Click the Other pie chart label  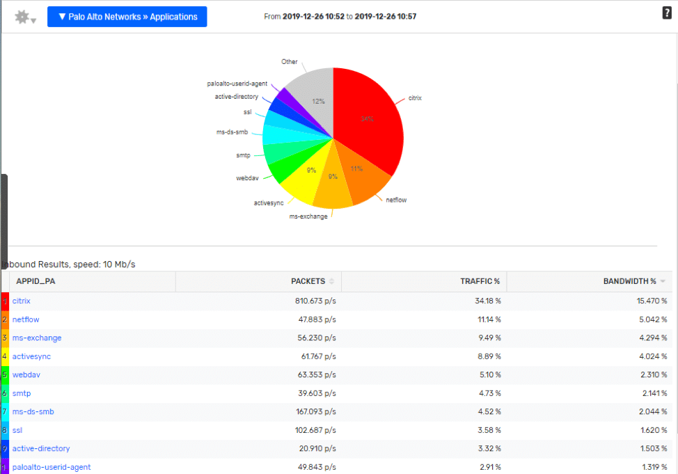[290, 62]
